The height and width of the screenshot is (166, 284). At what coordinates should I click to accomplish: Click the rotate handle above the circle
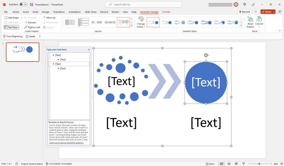pyautogui.click(x=206, y=55)
